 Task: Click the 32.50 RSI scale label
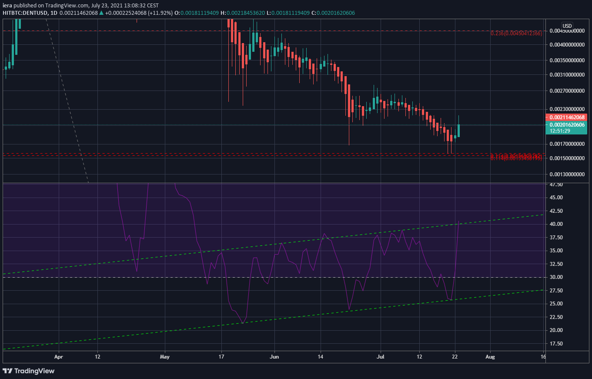coord(556,264)
